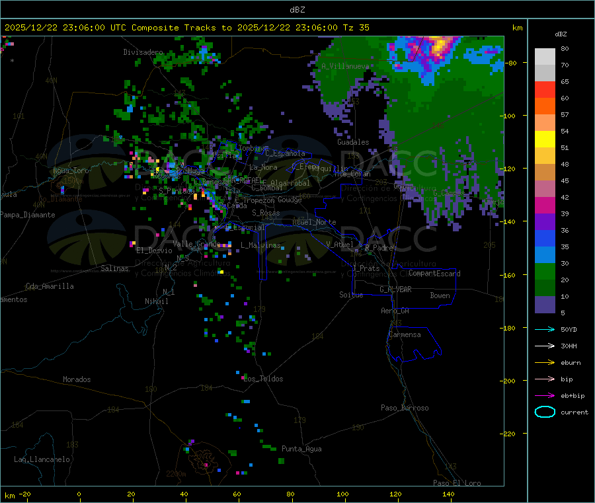
Task: Click the L_Malvinas map label
Action: [x=260, y=245]
